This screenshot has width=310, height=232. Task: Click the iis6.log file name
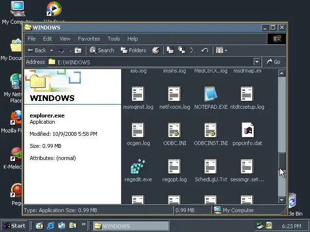click(138, 71)
